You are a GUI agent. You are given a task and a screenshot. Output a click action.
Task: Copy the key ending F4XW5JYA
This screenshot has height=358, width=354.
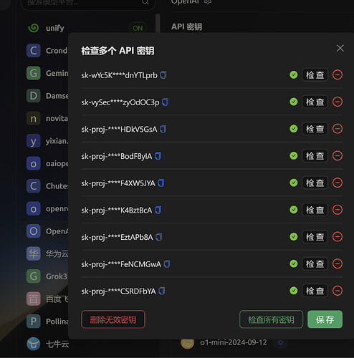[x=161, y=183]
